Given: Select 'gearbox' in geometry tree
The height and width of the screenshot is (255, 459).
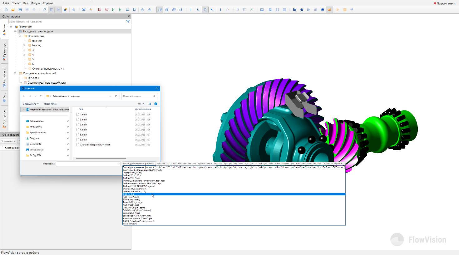Looking at the screenshot, I should pyautogui.click(x=37, y=41).
